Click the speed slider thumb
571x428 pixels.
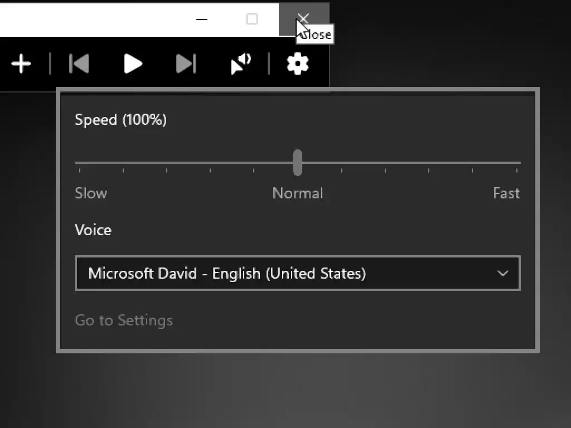(298, 163)
